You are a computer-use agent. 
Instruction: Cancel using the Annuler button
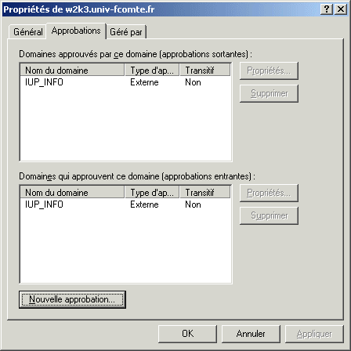251,334
